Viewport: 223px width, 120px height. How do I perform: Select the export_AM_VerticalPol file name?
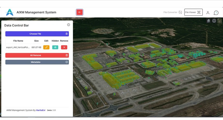[18, 47]
